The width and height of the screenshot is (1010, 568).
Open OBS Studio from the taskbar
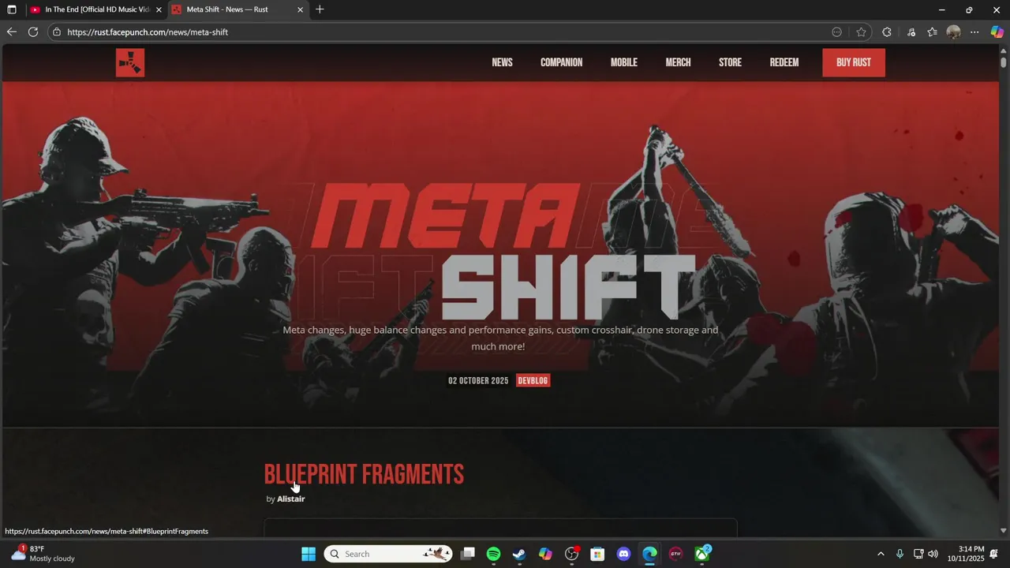click(572, 554)
